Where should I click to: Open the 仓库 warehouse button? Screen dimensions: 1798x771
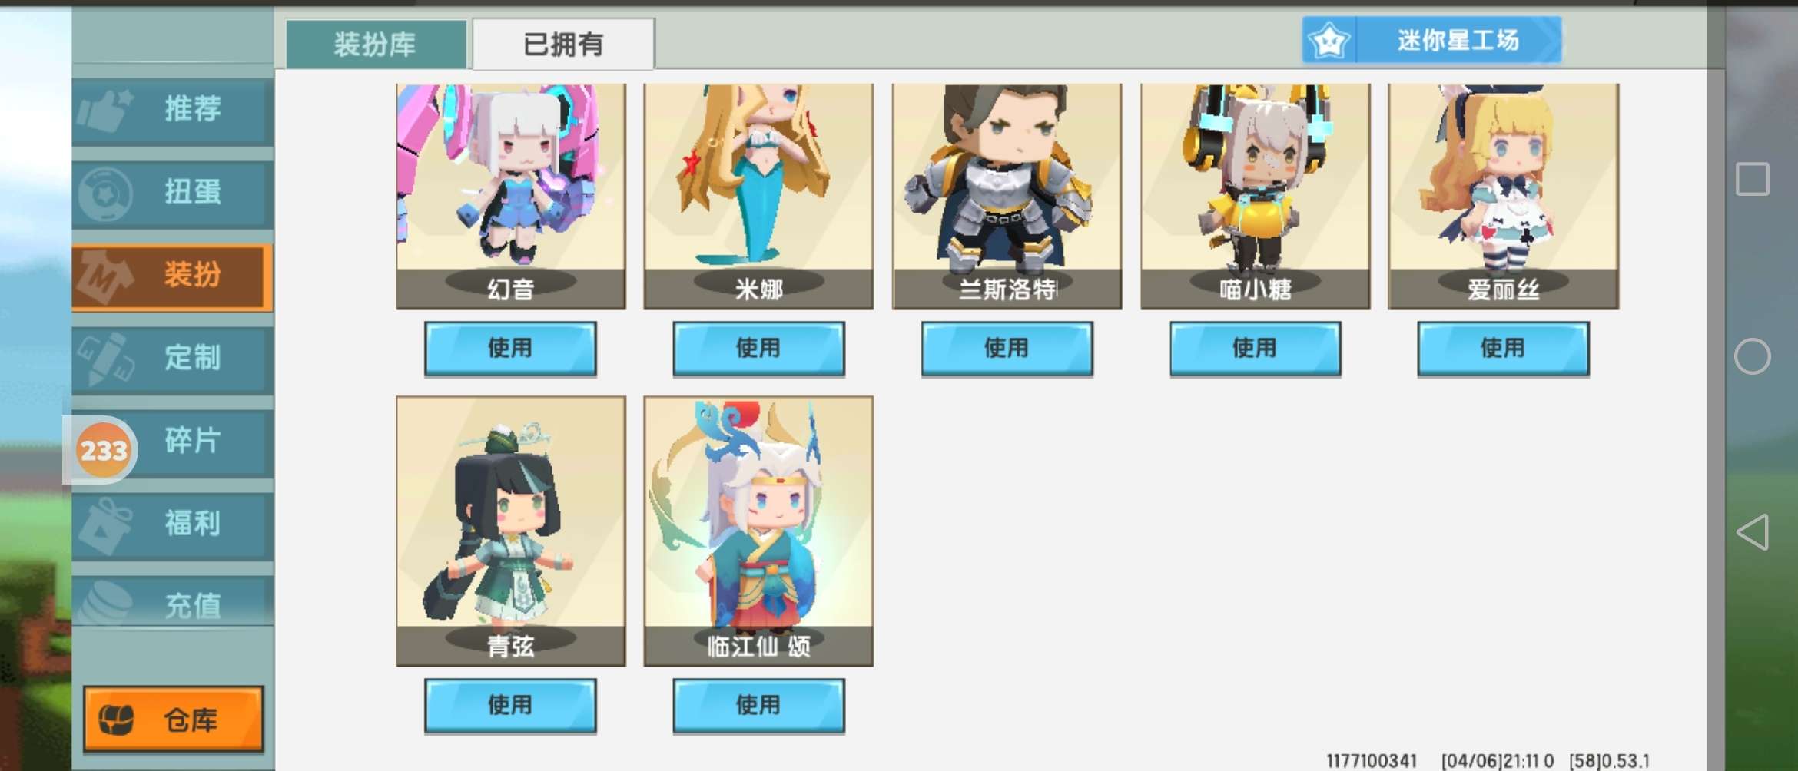point(174,719)
